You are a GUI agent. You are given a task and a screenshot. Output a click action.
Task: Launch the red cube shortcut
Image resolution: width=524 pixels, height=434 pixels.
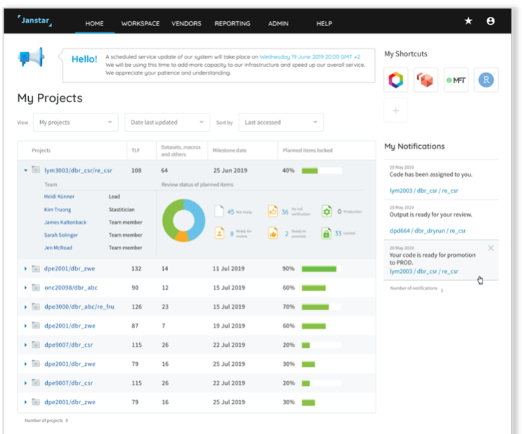[426, 80]
